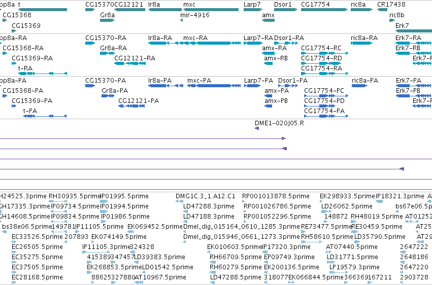Click the ric8a-PA protein feature
432x285 pixels.
click(x=359, y=86)
